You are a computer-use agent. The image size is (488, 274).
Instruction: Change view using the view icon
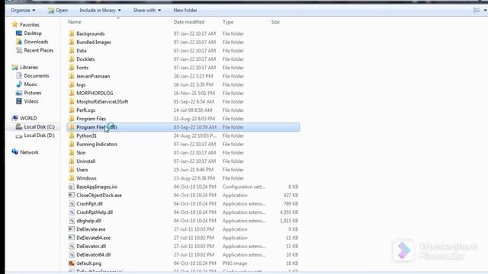(477, 10)
